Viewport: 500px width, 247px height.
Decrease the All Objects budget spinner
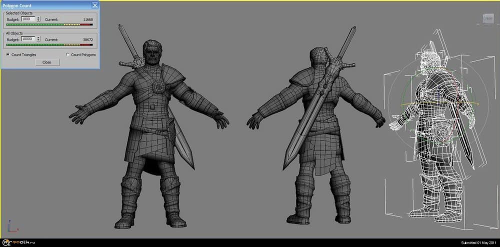[x=38, y=40]
